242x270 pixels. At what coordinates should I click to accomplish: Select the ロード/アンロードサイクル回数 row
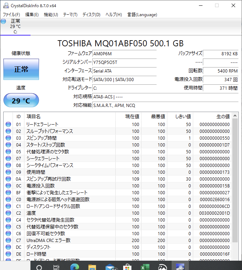coord(118,206)
